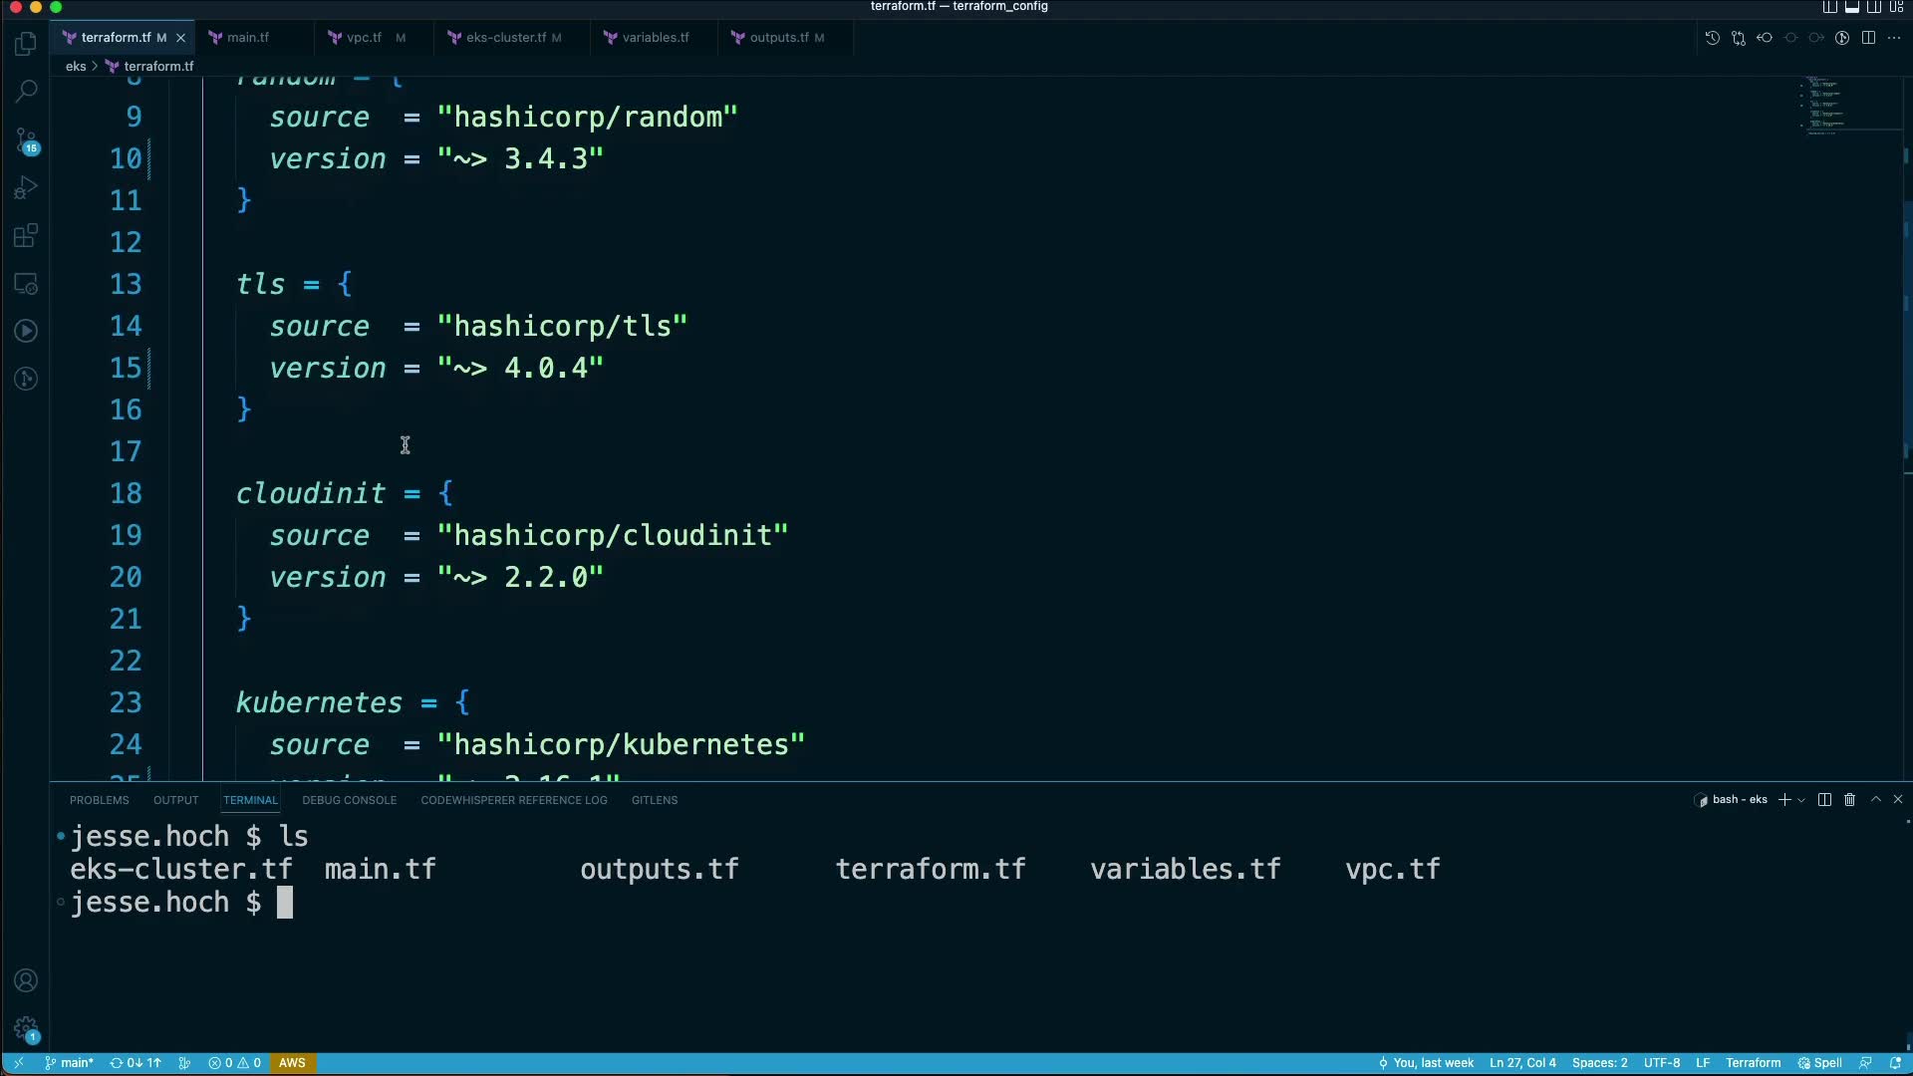This screenshot has width=1913, height=1076.
Task: Kill terminal with the trash icon
Action: (x=1850, y=800)
